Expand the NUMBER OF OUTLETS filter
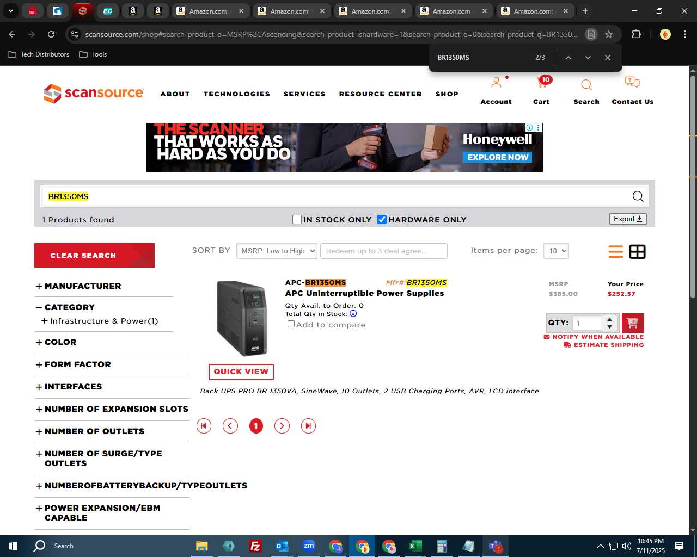 tap(90, 431)
